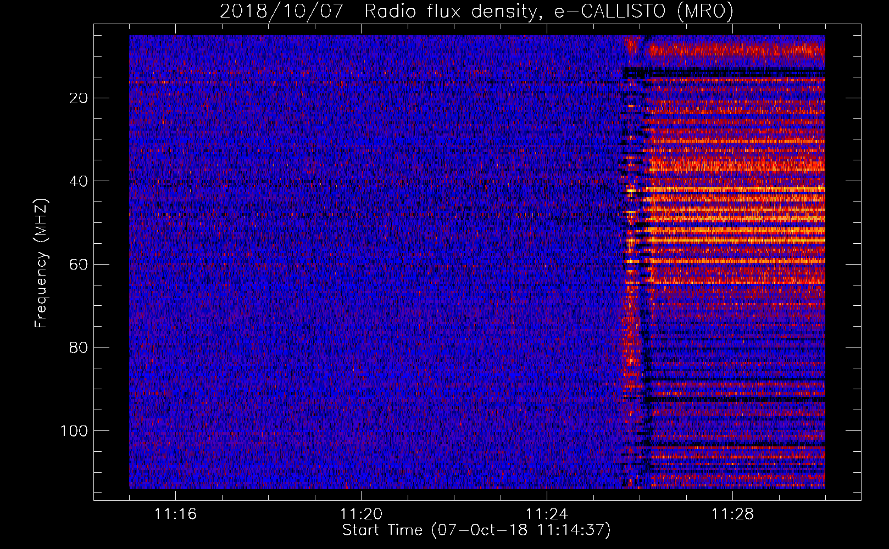Click the "20" frequency tick label
The width and height of the screenshot is (889, 549).
[79, 98]
